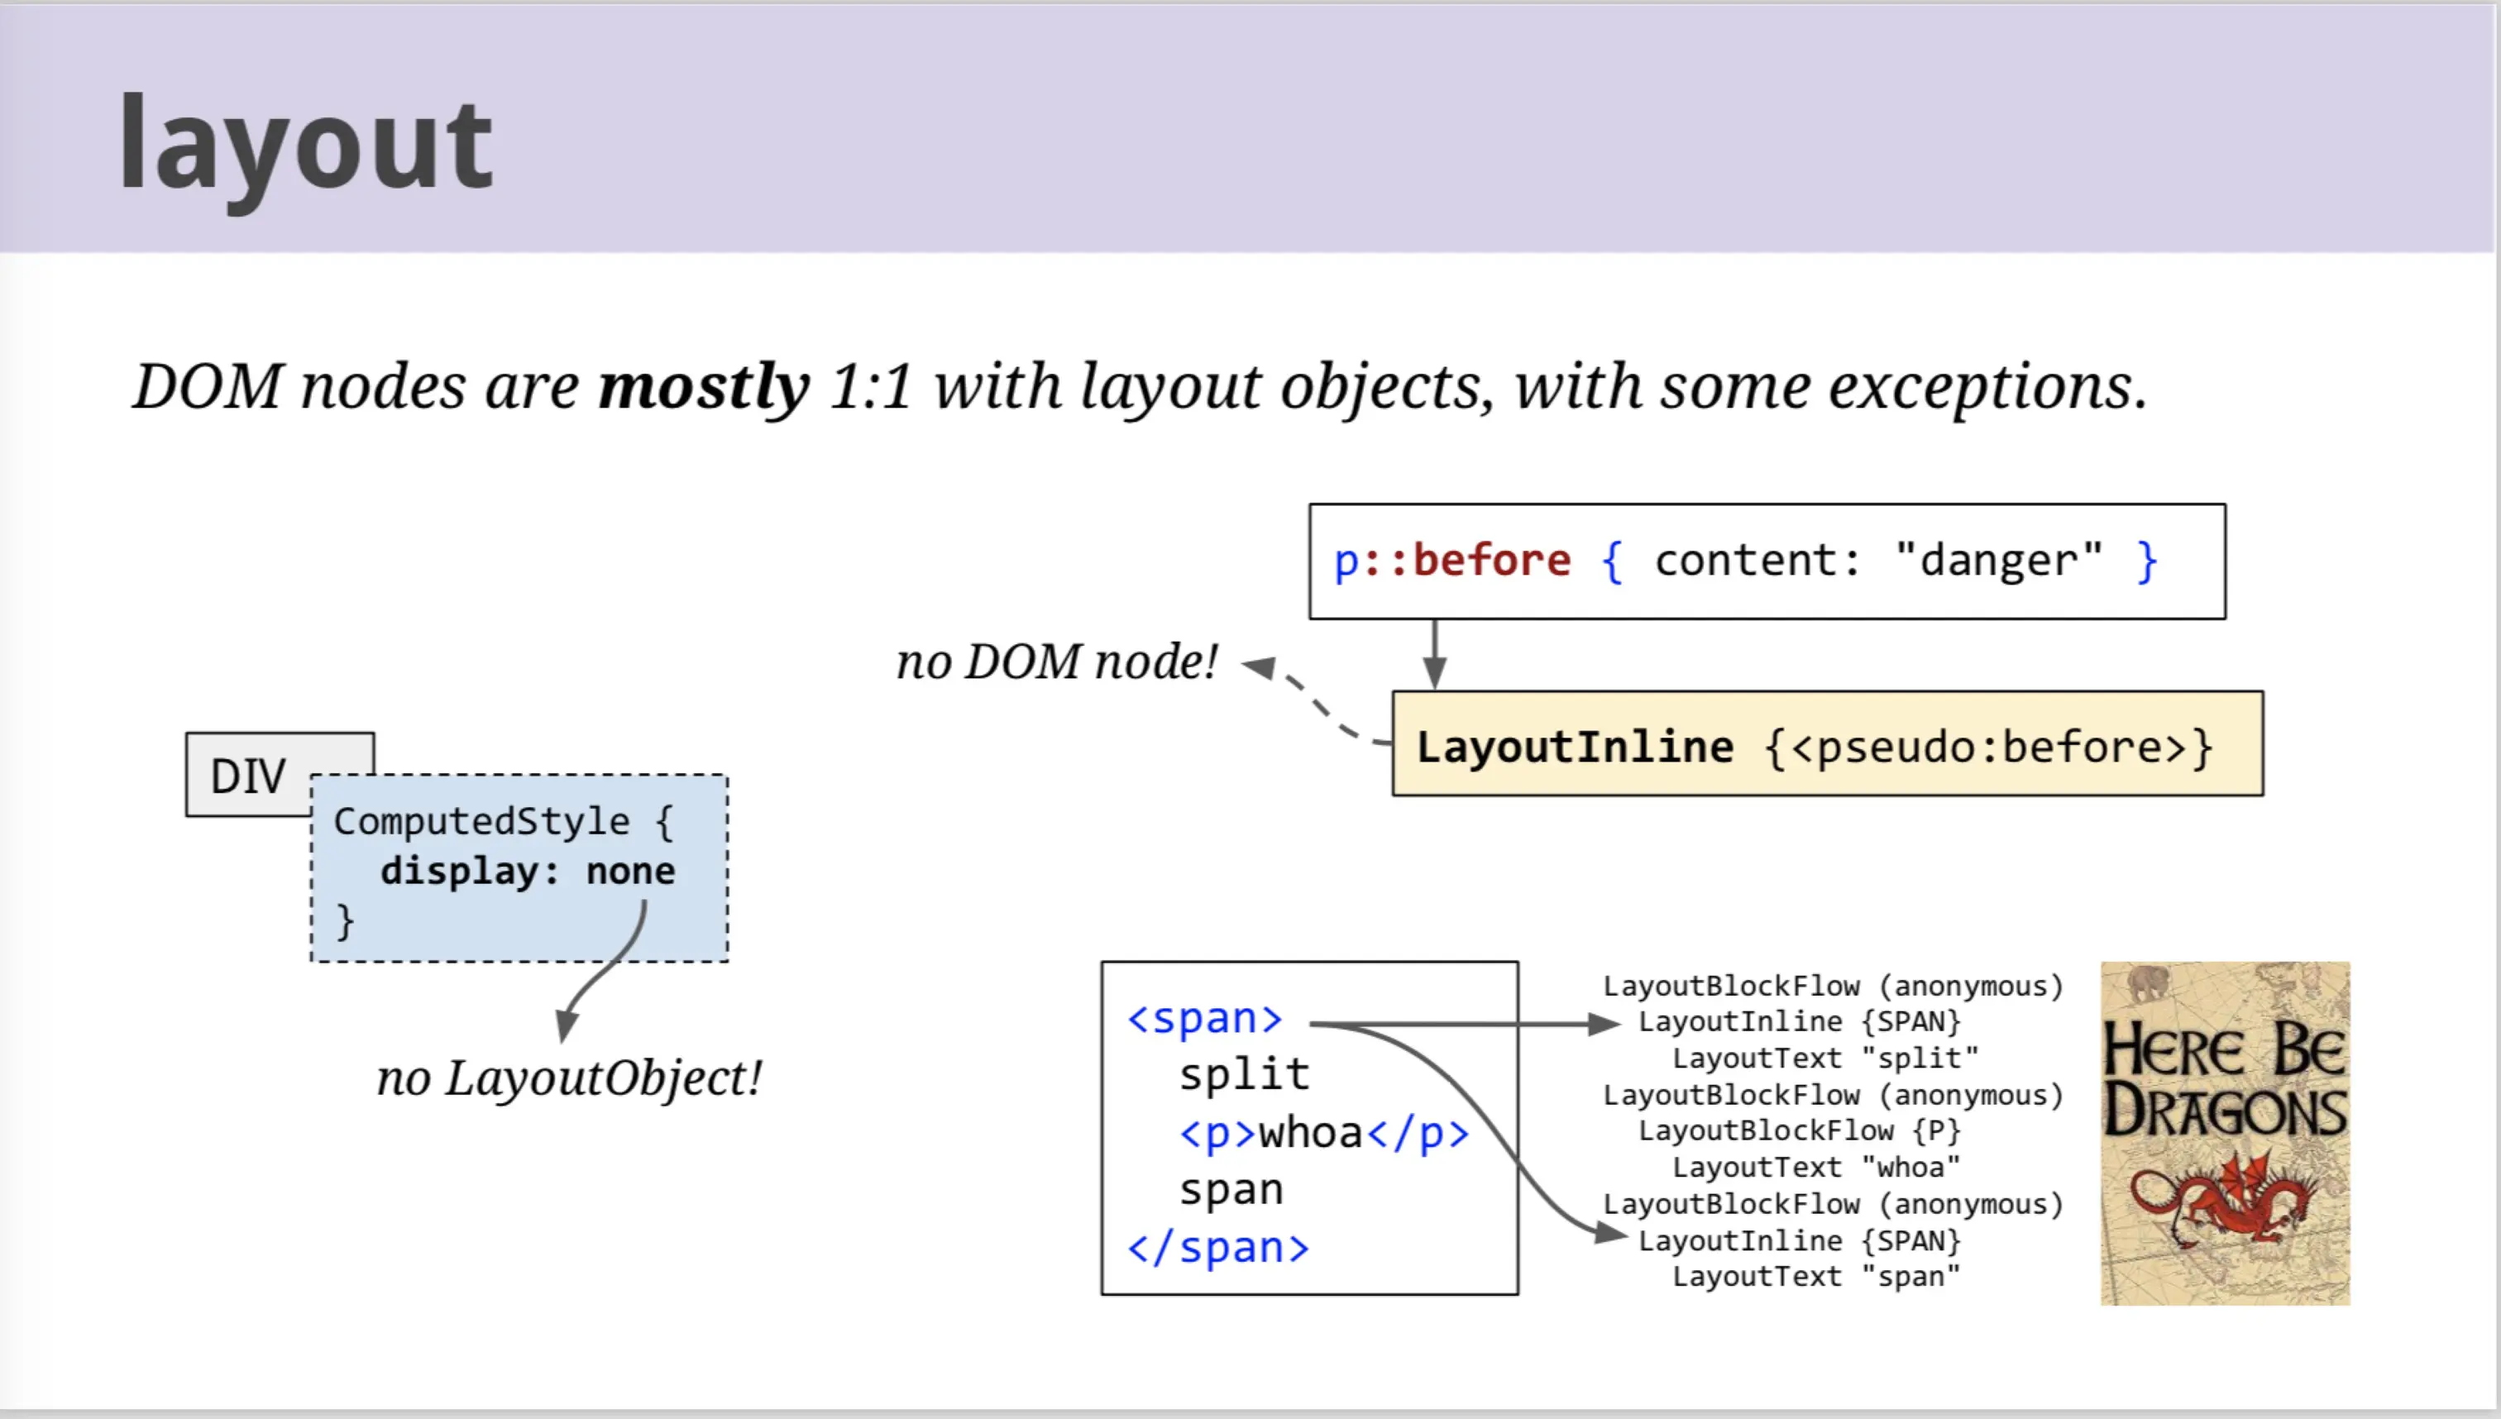Click the LayoutInline pseudo:before box
The width and height of the screenshot is (2501, 1419).
pos(1828,743)
